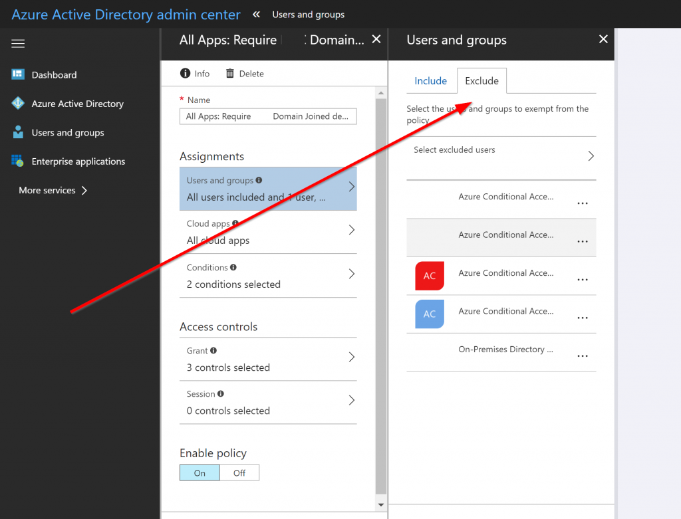The width and height of the screenshot is (681, 519).
Task: Open the Grant access controls row
Action: (268, 359)
